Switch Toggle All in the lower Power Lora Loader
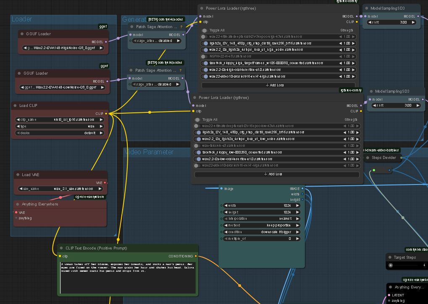Viewport: 428px width, 304px height. (x=197, y=120)
